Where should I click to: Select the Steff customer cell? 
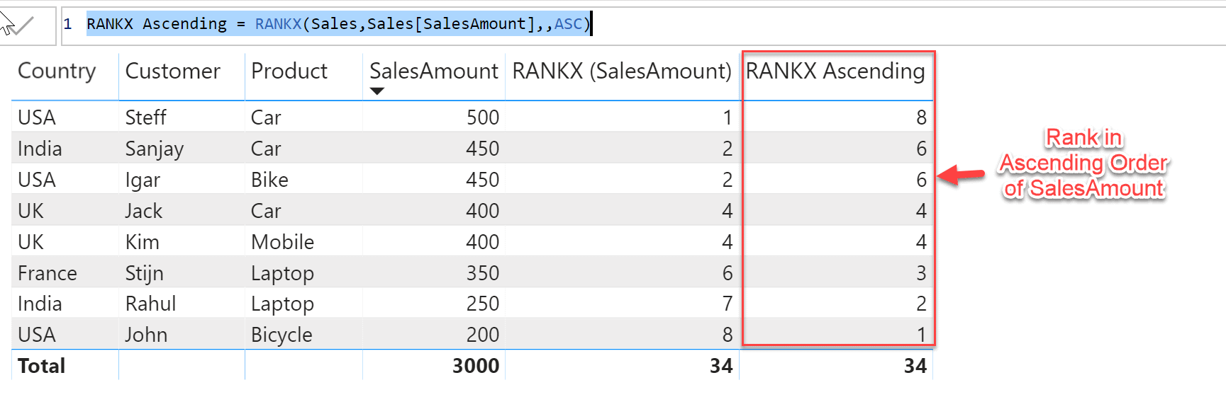[145, 117]
